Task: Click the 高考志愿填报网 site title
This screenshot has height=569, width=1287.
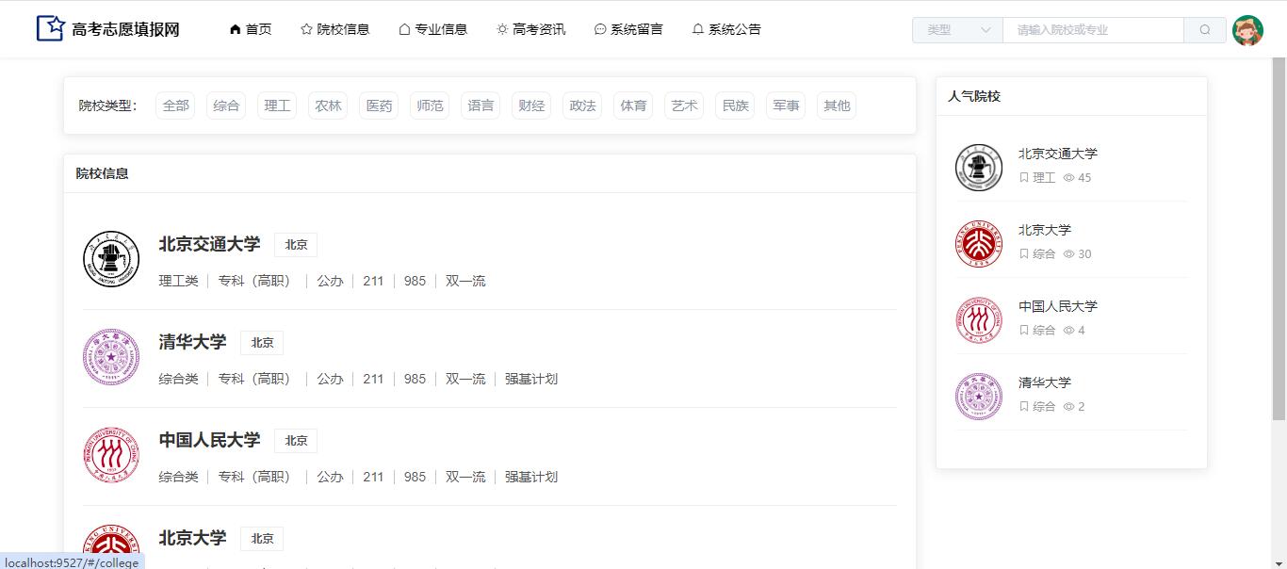Action: coord(125,29)
